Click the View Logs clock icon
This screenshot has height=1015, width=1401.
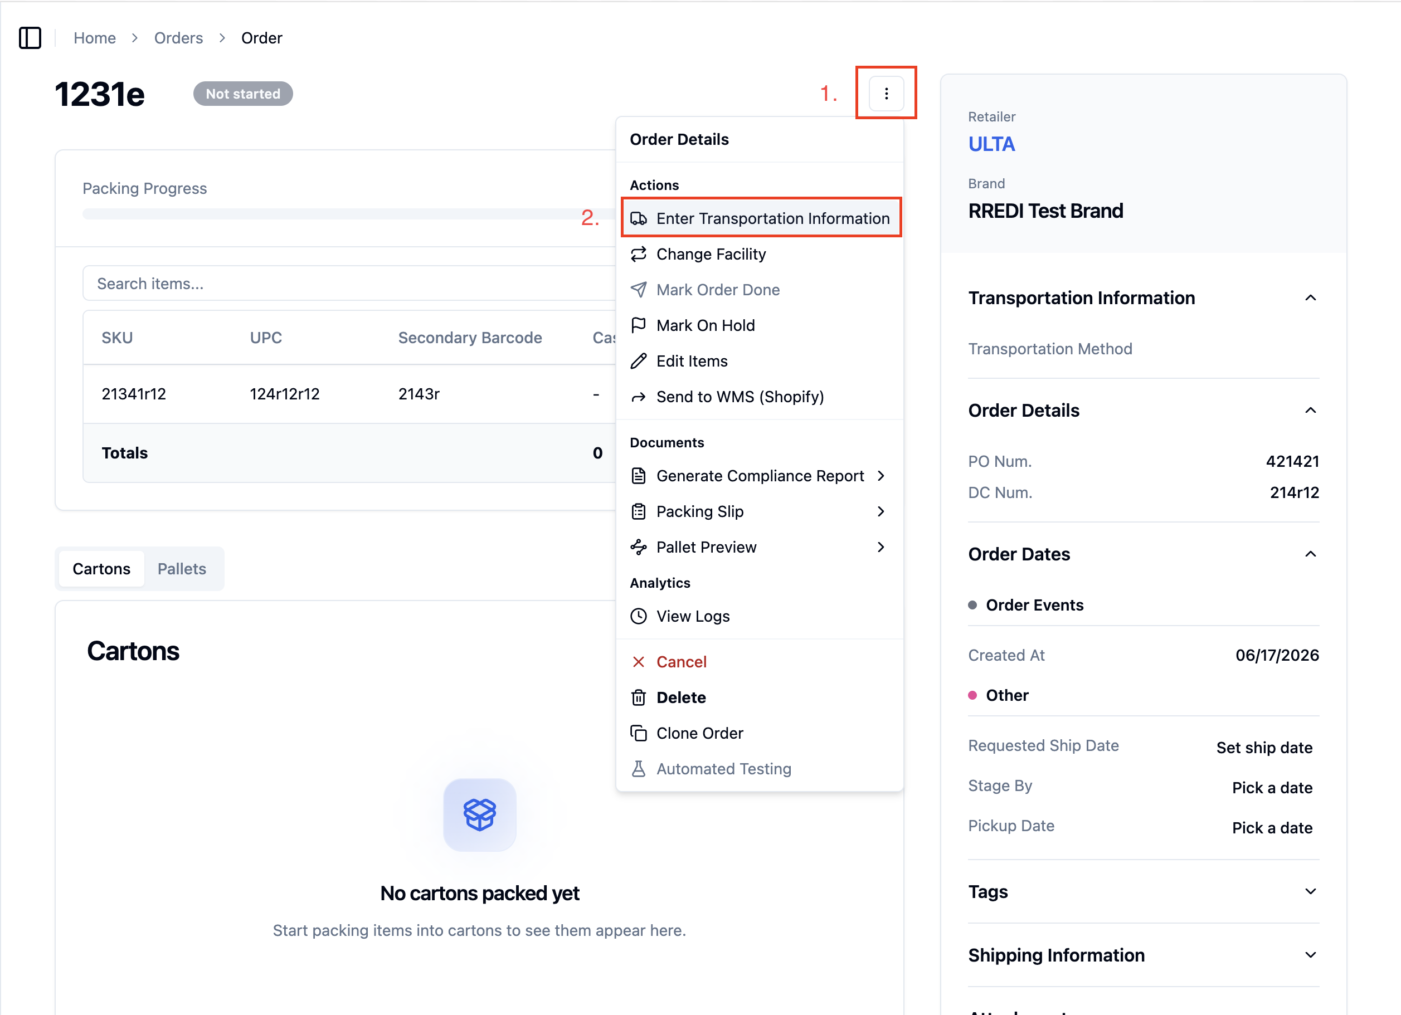click(638, 616)
